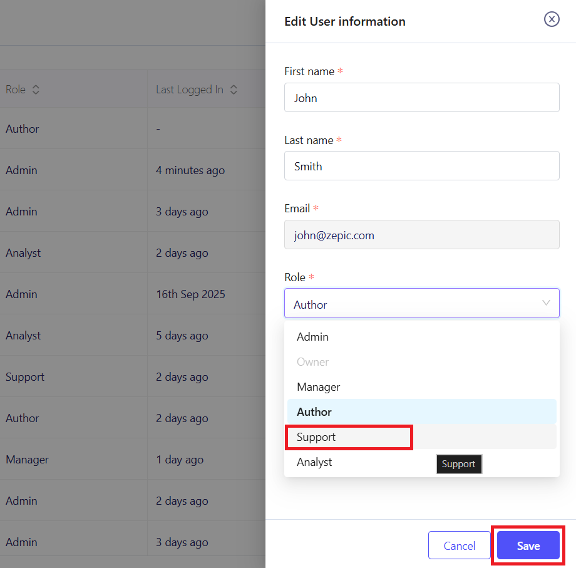Click the 16th Sep 2025 cell
576x568 pixels.
(x=190, y=294)
